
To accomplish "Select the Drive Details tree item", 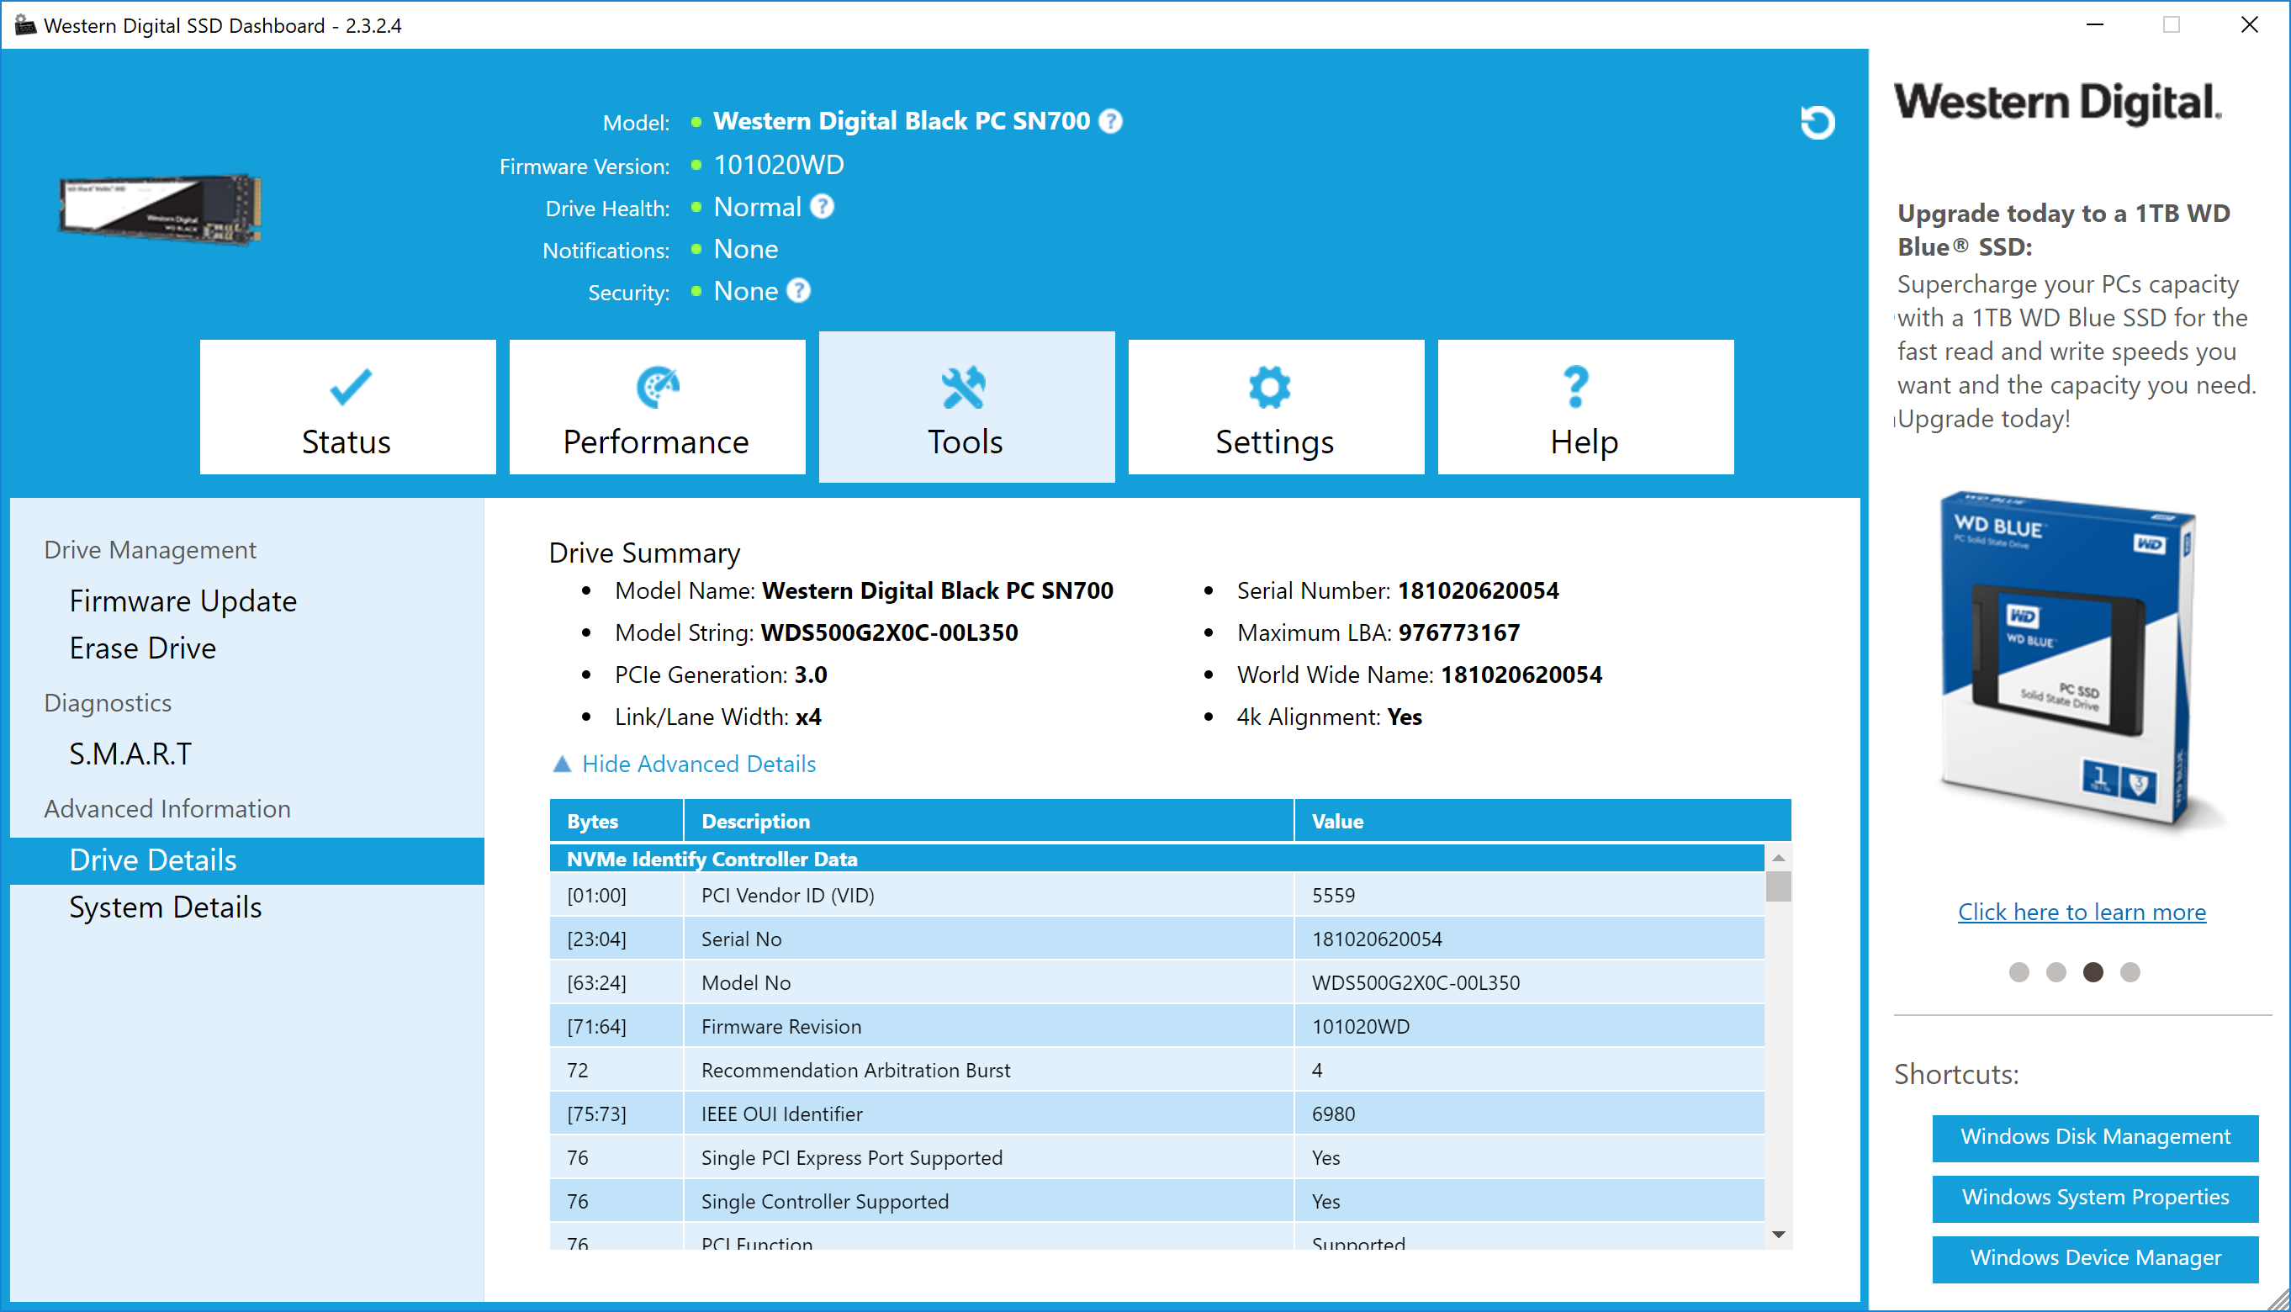I will [x=154, y=860].
